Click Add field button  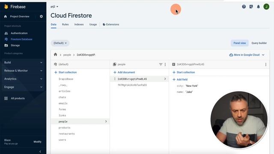pos(180,80)
